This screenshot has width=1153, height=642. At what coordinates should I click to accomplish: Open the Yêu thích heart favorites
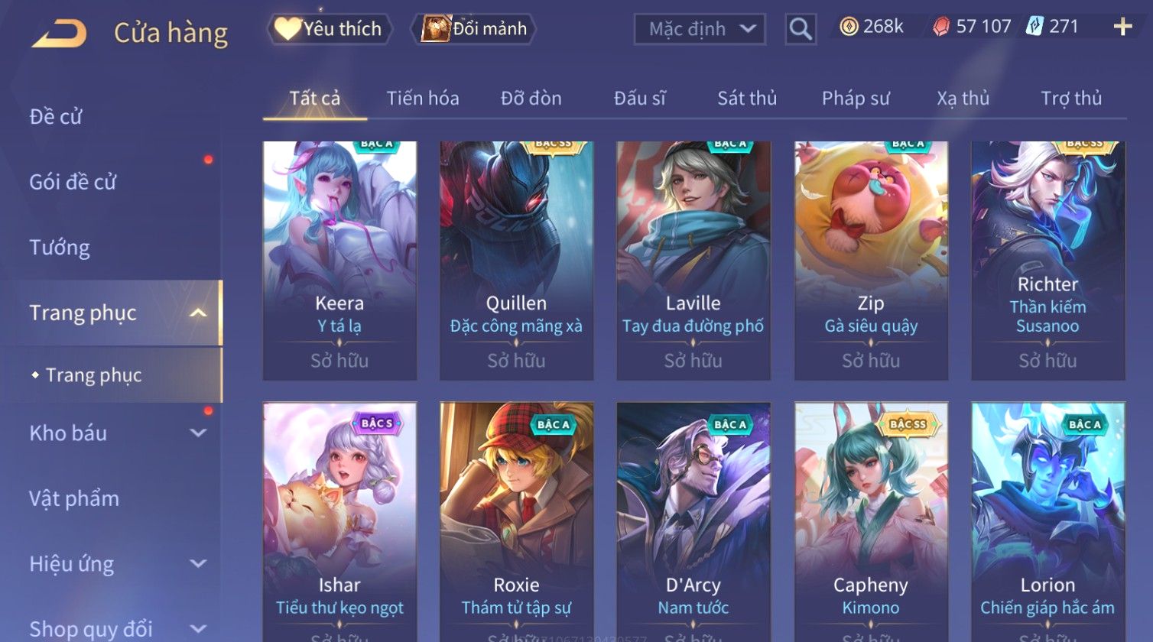[330, 29]
